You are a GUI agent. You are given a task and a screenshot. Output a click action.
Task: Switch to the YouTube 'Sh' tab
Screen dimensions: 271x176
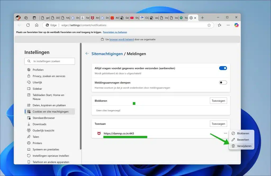coord(134,18)
